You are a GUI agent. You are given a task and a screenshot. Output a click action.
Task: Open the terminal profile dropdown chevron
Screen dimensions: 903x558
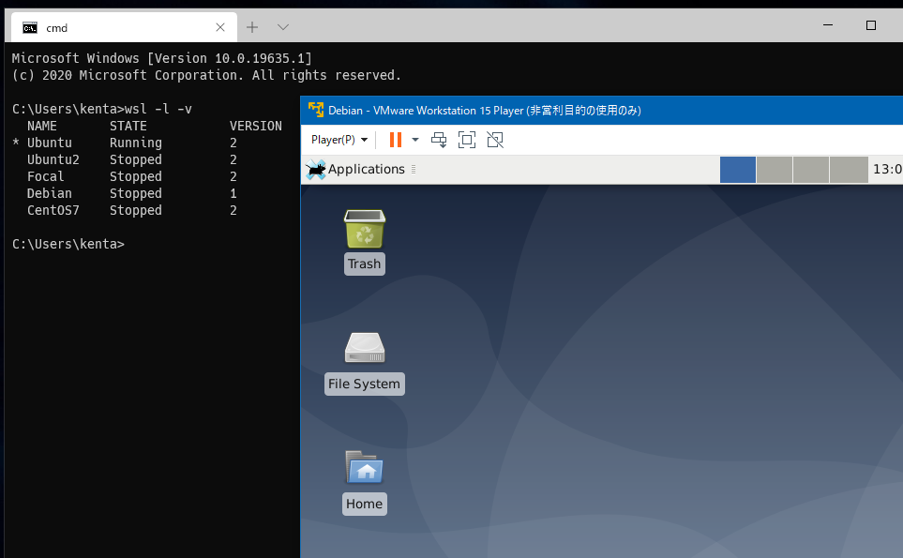point(283,27)
